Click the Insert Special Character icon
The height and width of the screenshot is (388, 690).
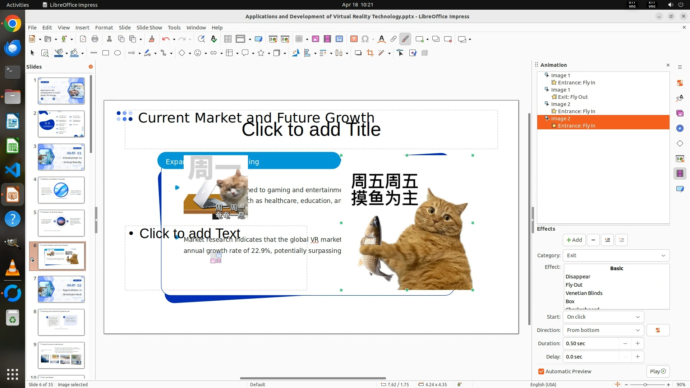(x=365, y=39)
